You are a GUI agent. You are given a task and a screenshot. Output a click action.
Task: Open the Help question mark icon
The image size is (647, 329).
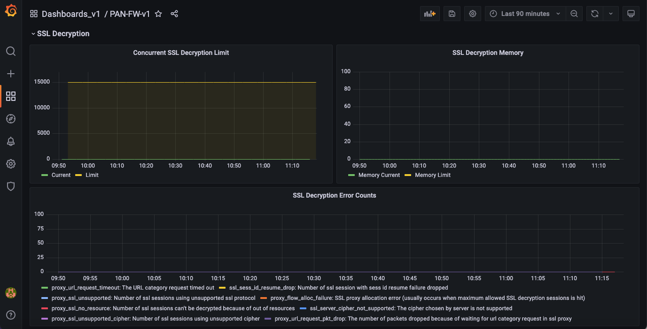[x=11, y=315]
